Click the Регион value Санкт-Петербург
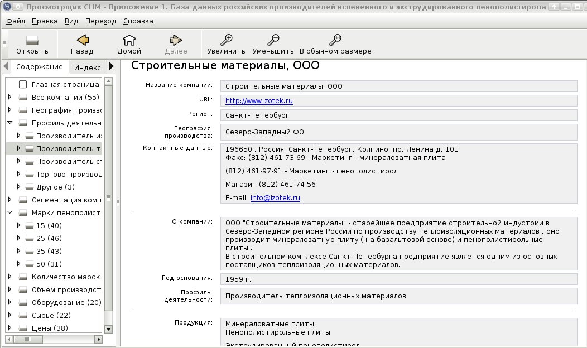The image size is (587, 348). (x=399, y=115)
